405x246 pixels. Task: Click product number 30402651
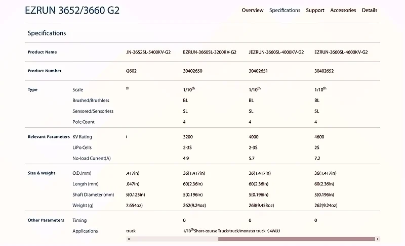coord(258,71)
